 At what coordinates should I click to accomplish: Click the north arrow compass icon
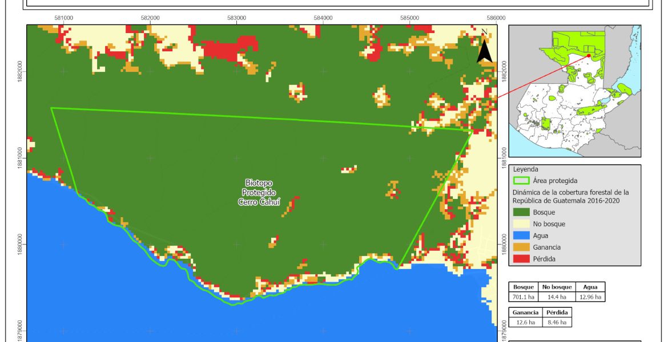484,47
